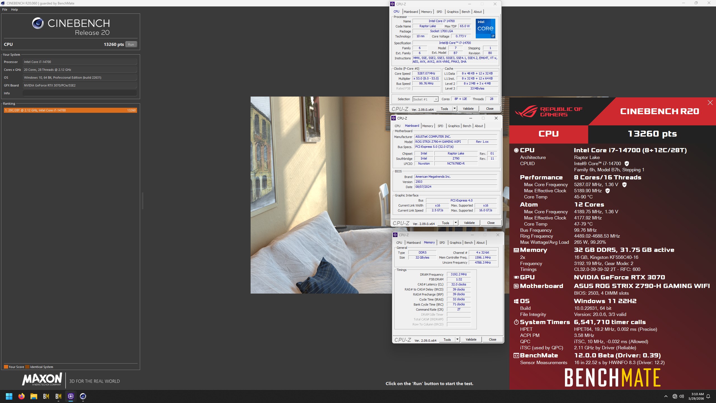
Task: Click the MAXON logo at the bottom
Action: click(x=42, y=379)
